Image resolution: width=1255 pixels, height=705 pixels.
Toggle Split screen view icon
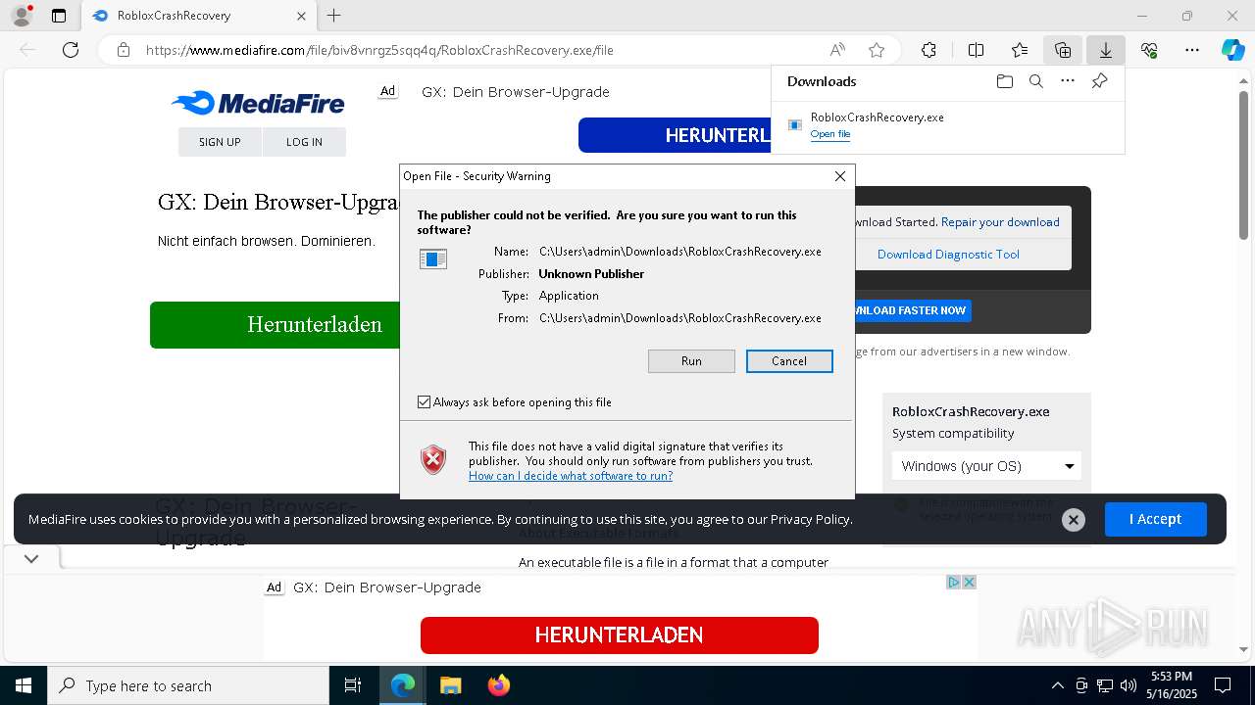coord(976,50)
